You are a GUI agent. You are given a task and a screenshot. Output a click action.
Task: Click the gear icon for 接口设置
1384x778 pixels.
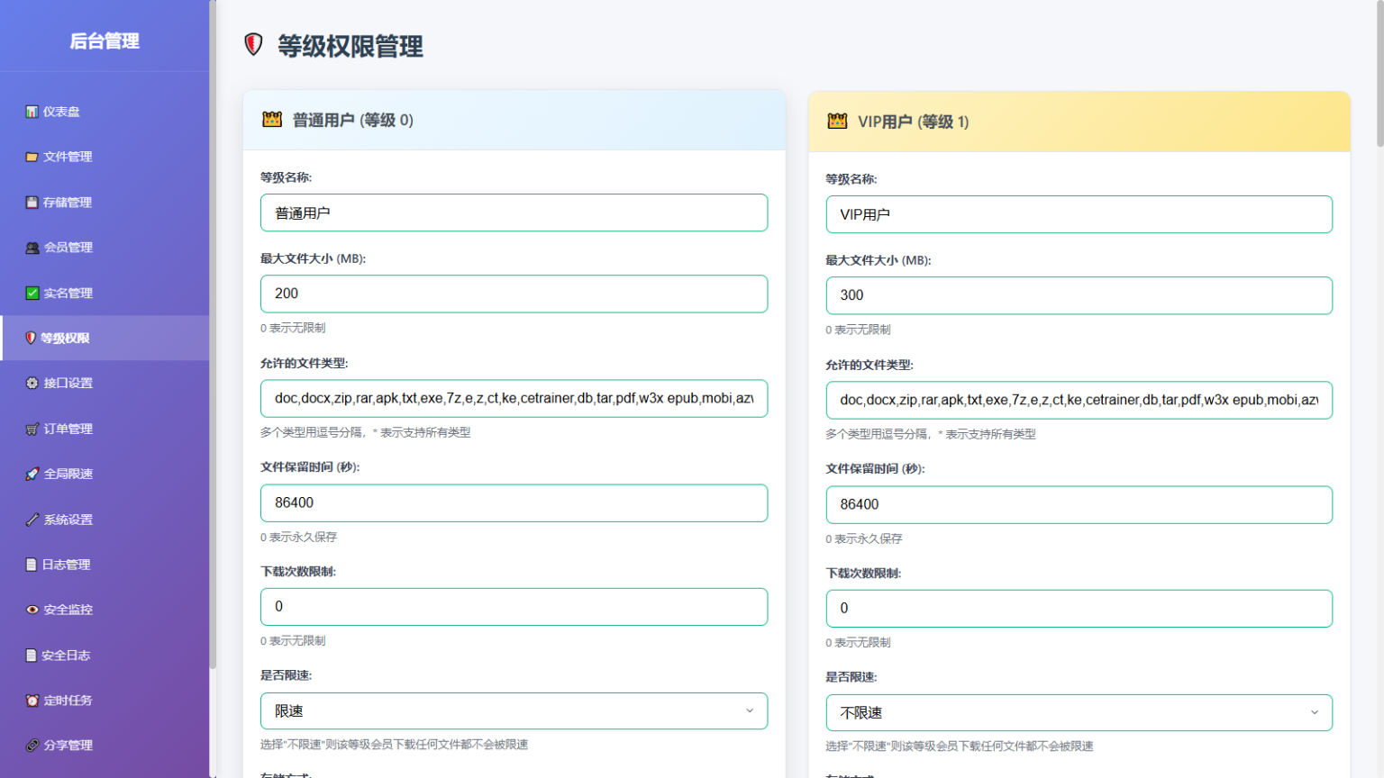point(32,383)
